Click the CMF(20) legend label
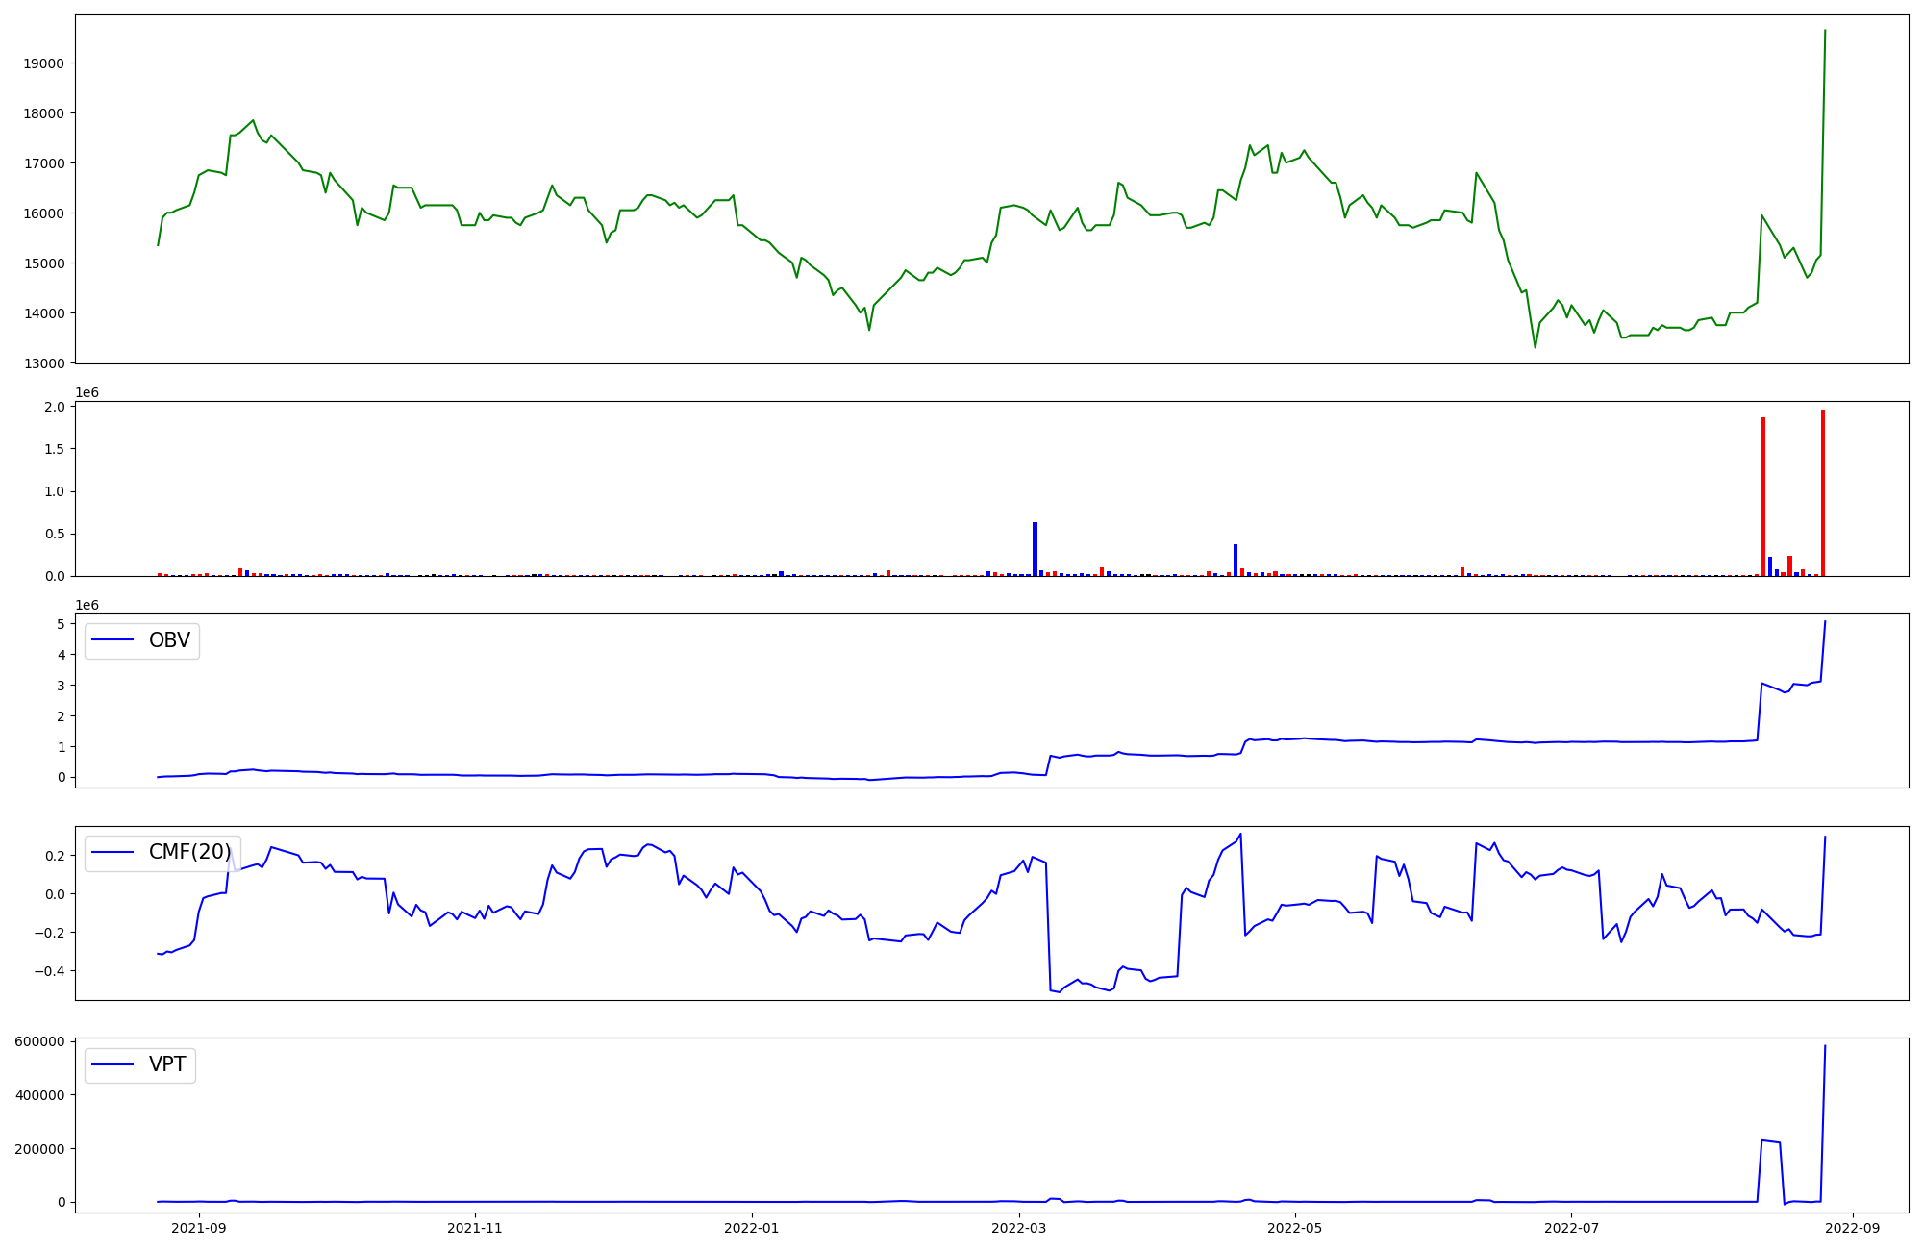The width and height of the screenshot is (1923, 1250). click(x=189, y=852)
